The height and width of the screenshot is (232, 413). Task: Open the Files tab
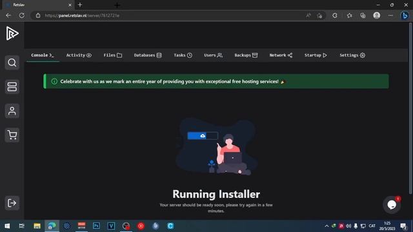pyautogui.click(x=112, y=55)
